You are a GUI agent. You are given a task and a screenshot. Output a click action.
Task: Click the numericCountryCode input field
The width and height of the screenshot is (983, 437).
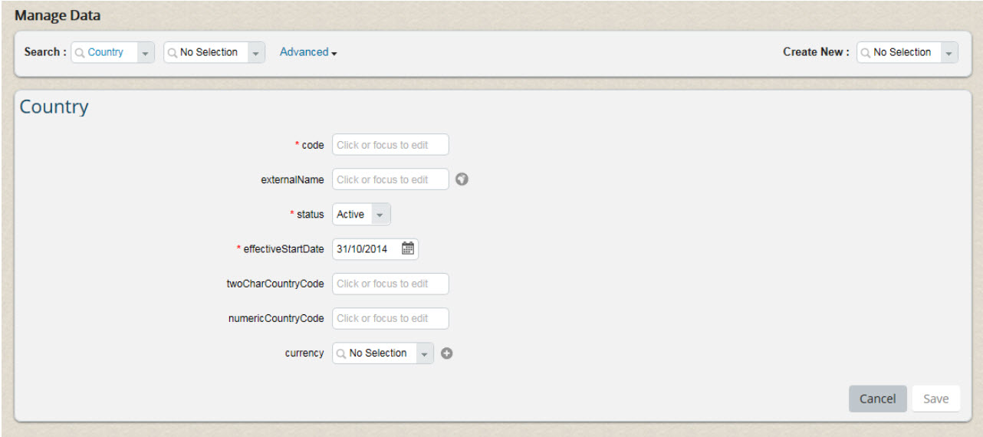pos(390,318)
